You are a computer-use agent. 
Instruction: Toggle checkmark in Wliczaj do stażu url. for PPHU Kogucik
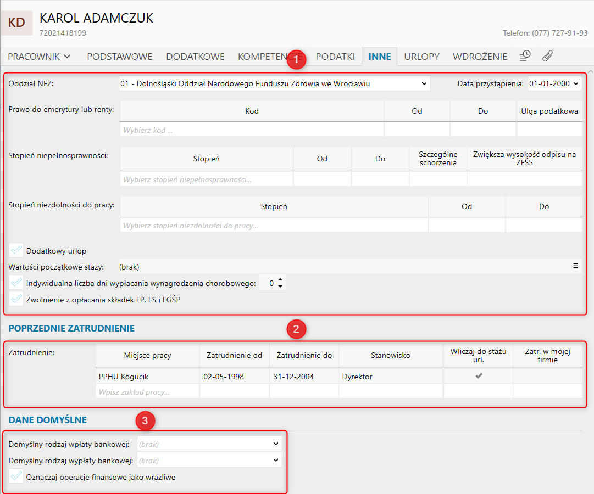click(x=478, y=376)
